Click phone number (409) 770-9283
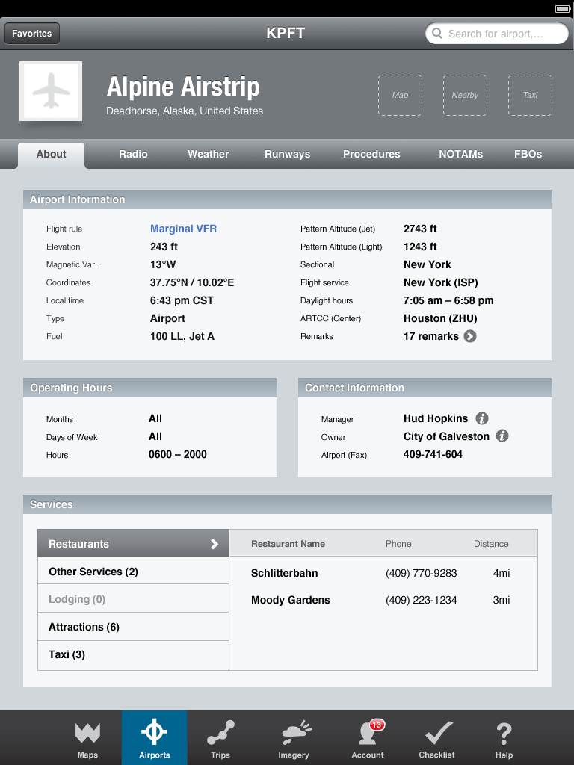This screenshot has width=574, height=765. pyautogui.click(x=422, y=573)
